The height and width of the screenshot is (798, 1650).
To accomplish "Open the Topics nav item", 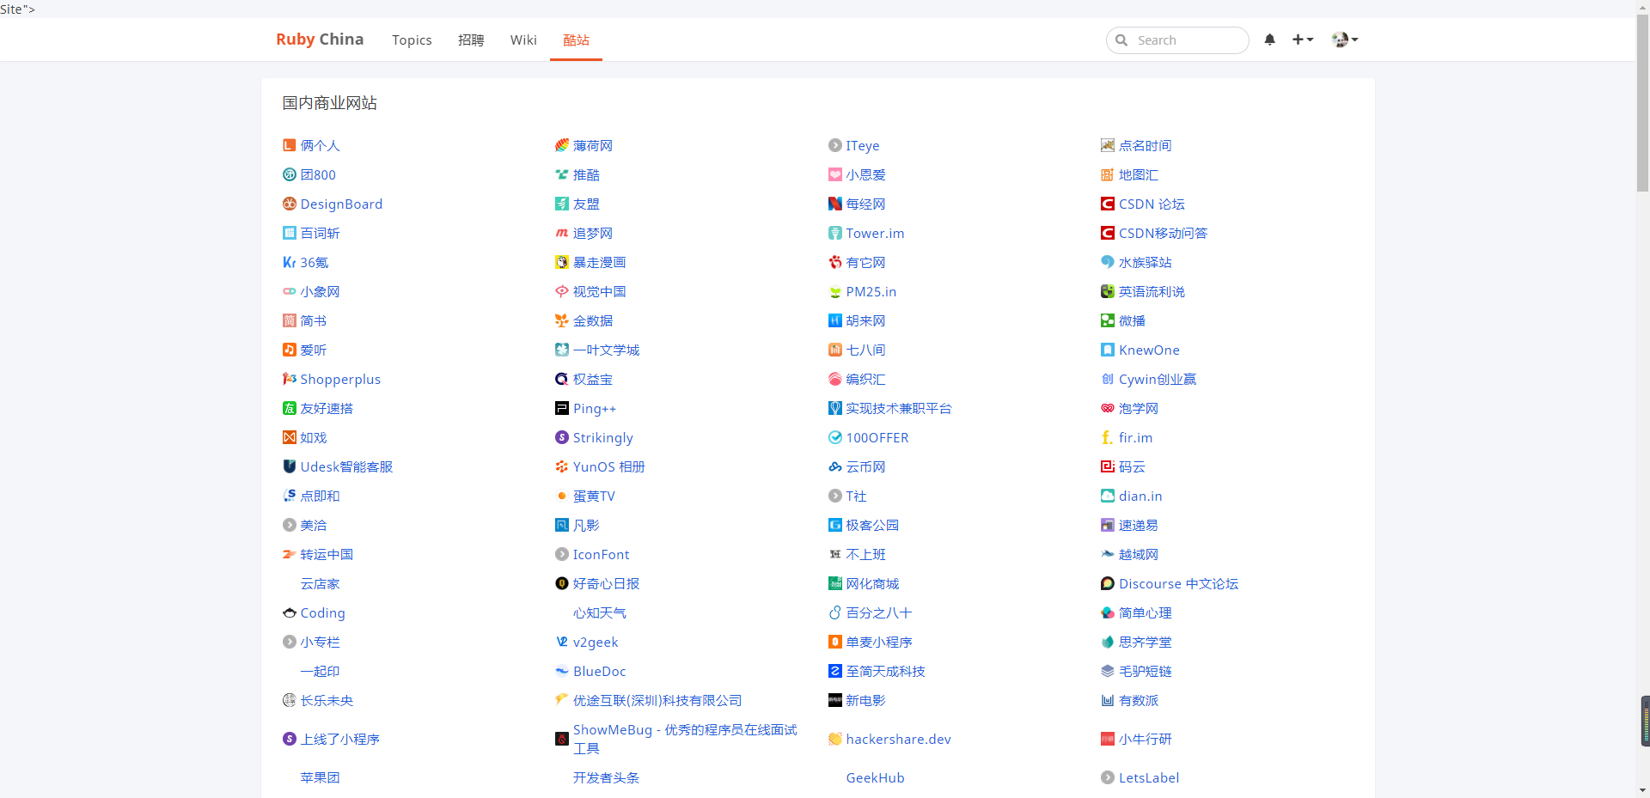I will 412,40.
